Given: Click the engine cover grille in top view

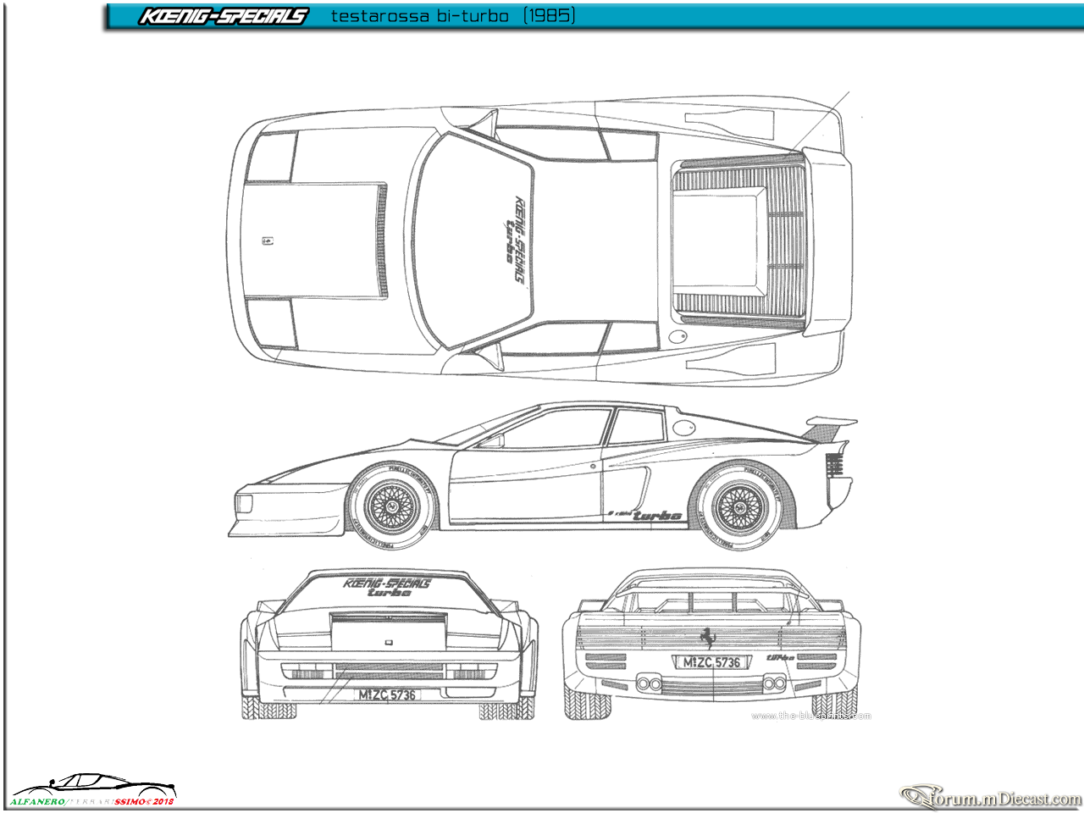Looking at the screenshot, I should 739,241.
